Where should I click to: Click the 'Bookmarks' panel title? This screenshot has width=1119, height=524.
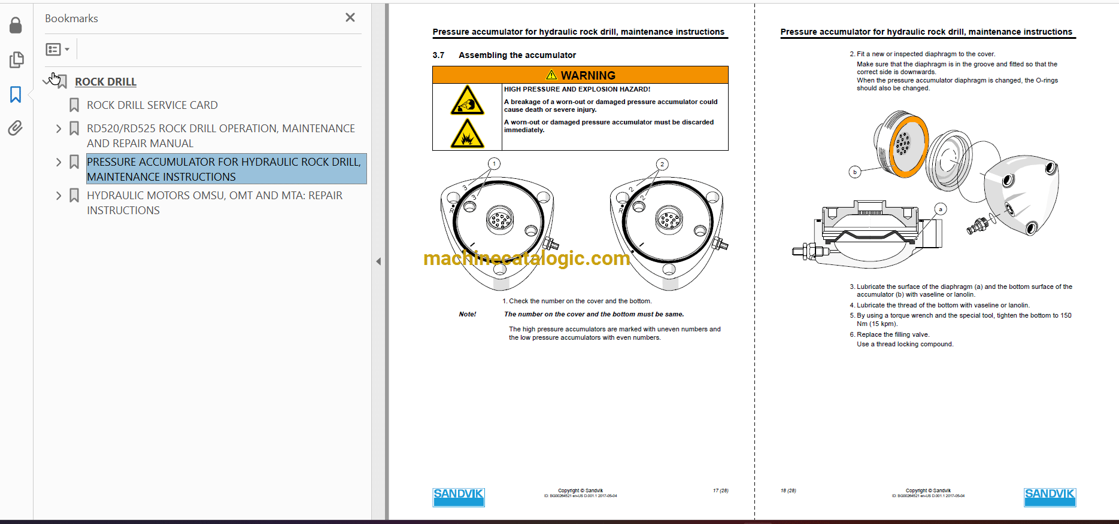pos(71,19)
